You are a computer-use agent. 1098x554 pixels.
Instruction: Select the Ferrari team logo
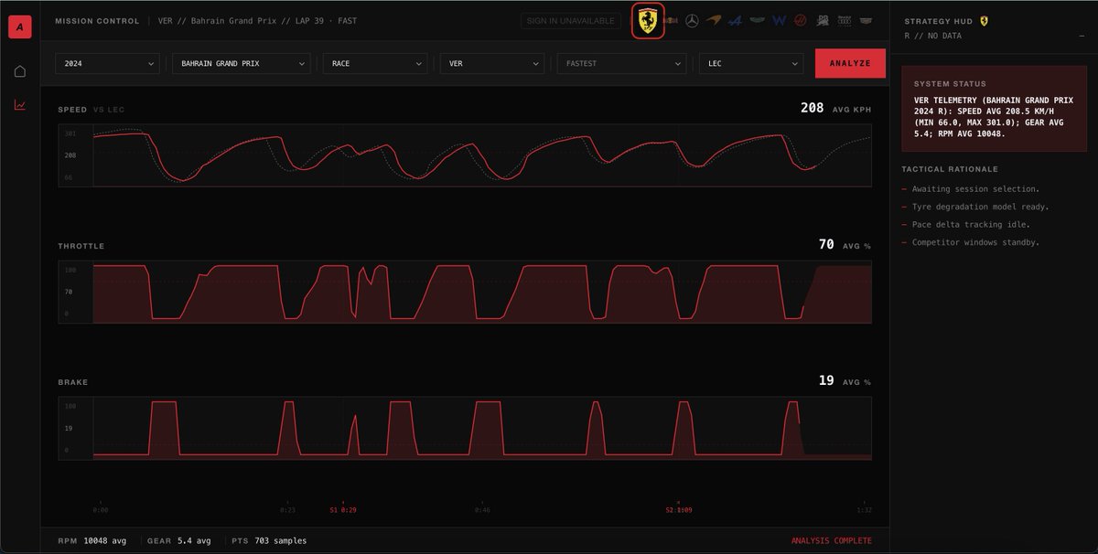click(x=648, y=21)
